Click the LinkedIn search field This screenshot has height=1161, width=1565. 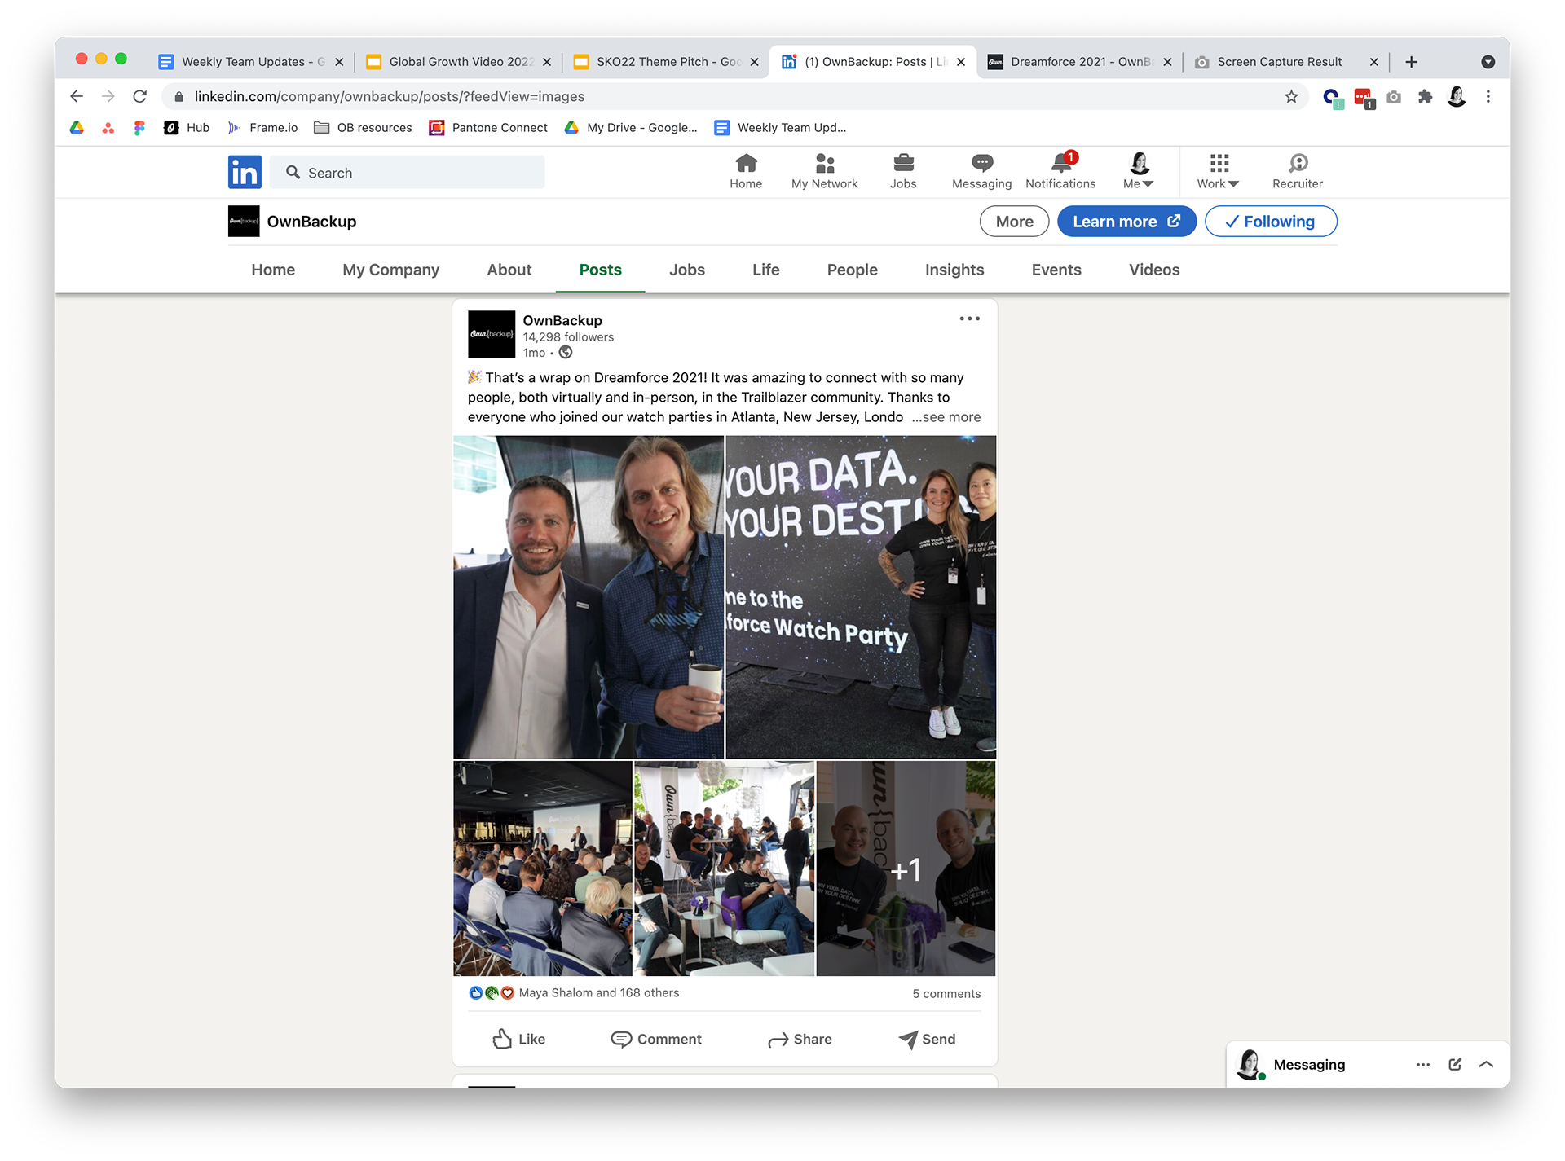click(x=408, y=173)
